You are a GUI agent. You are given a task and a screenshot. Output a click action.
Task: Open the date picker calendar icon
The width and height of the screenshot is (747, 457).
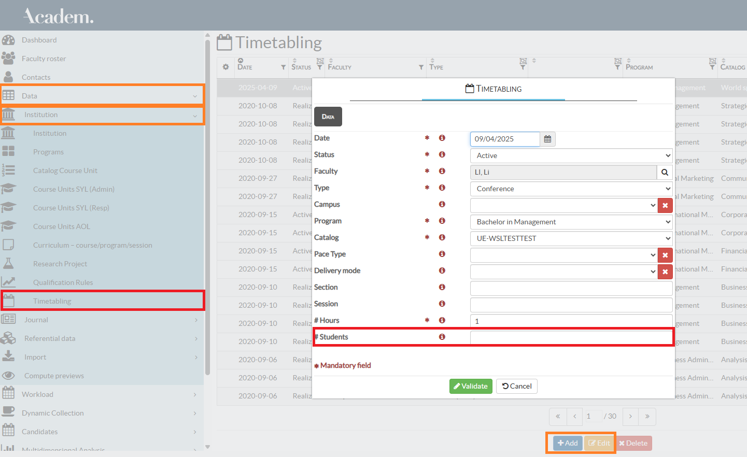(x=547, y=139)
